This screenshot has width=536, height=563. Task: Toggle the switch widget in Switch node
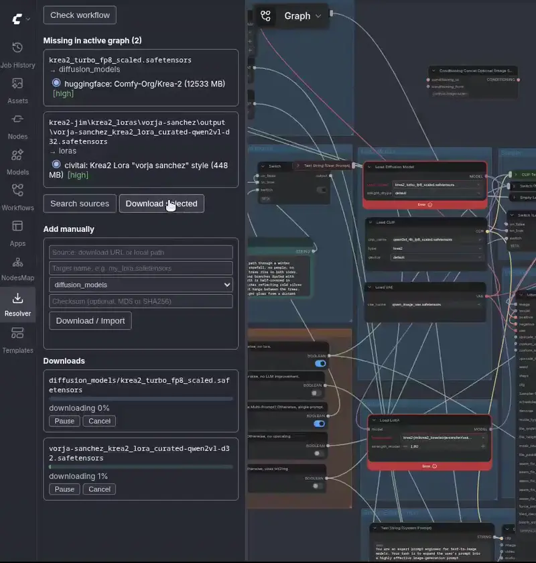coord(322,190)
